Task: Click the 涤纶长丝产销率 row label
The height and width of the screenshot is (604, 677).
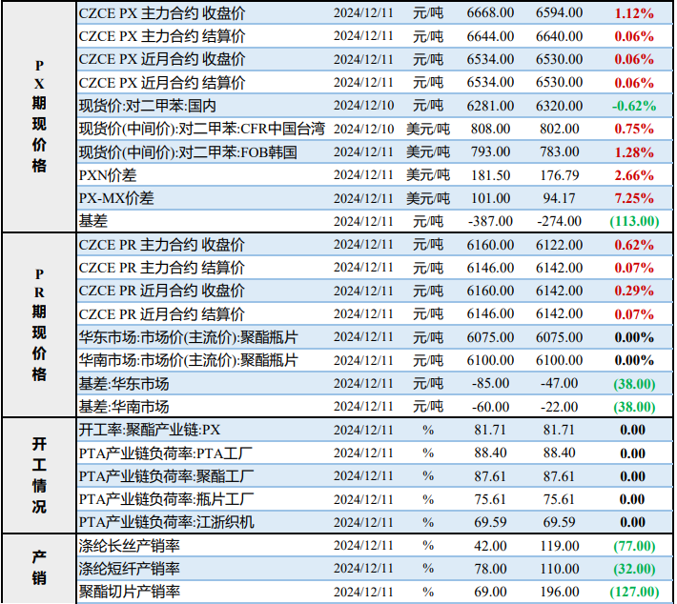Action: pyautogui.click(x=130, y=546)
